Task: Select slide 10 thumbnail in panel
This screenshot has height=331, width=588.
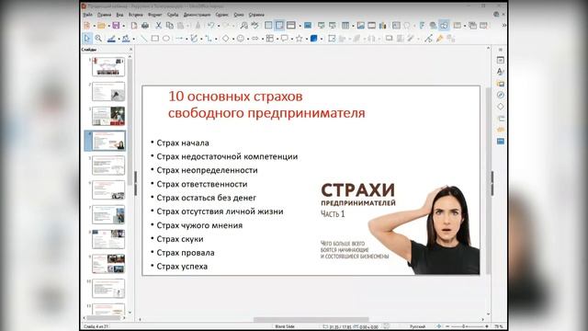Action: coord(108,288)
